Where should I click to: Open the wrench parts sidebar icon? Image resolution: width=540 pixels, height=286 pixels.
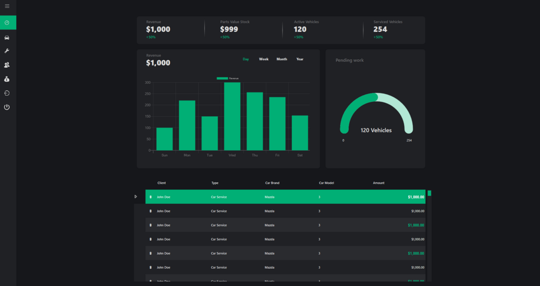(x=7, y=51)
